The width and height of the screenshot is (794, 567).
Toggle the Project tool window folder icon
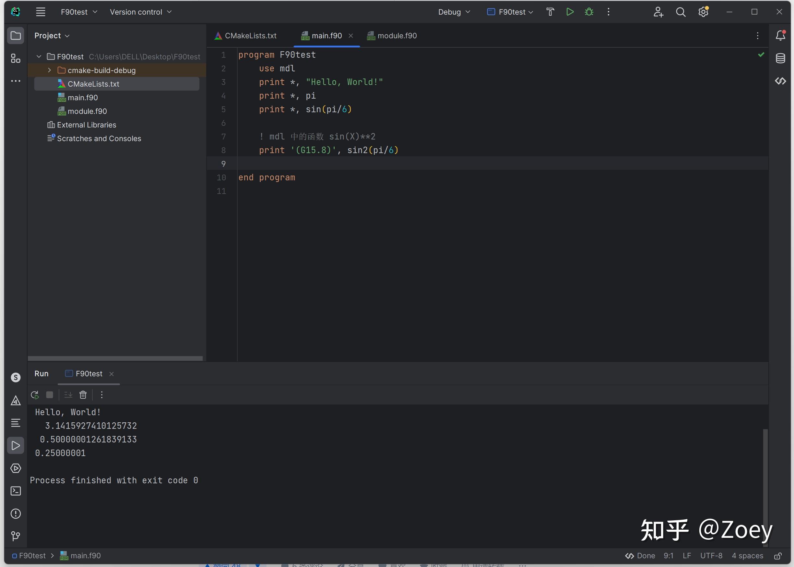click(x=16, y=35)
